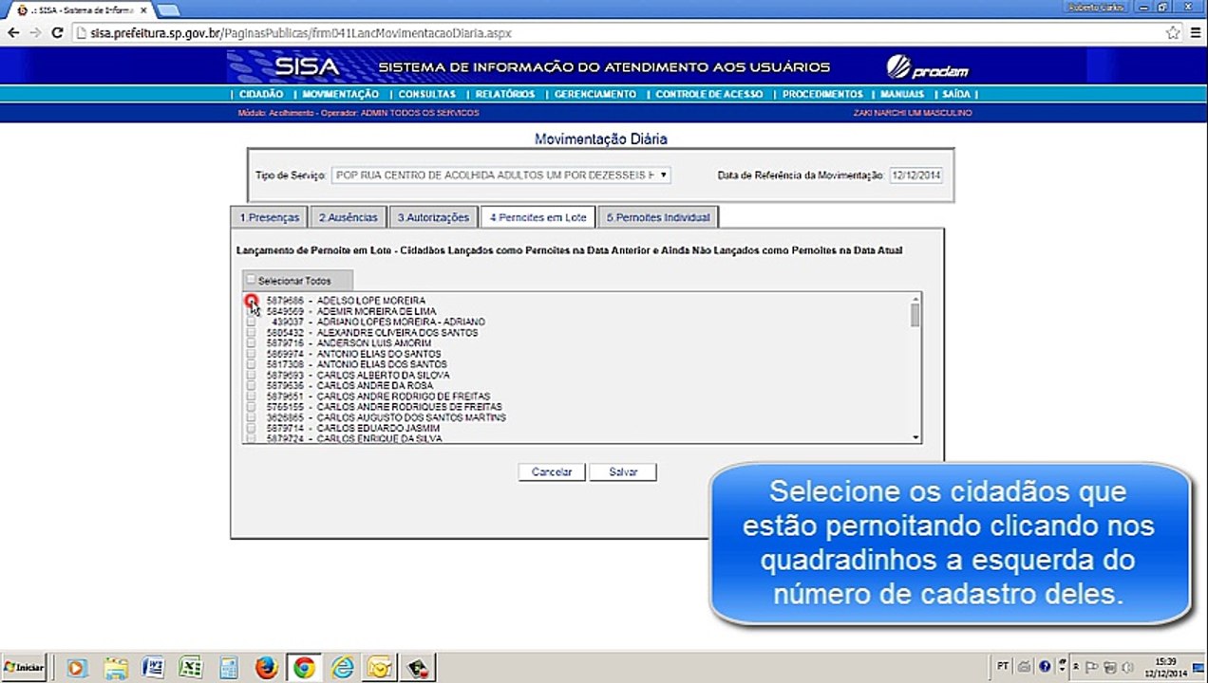Select row CARLOS ANDRE RODRIGO DE FREITAS
Image resolution: width=1208 pixels, height=683 pixels.
pos(379,396)
